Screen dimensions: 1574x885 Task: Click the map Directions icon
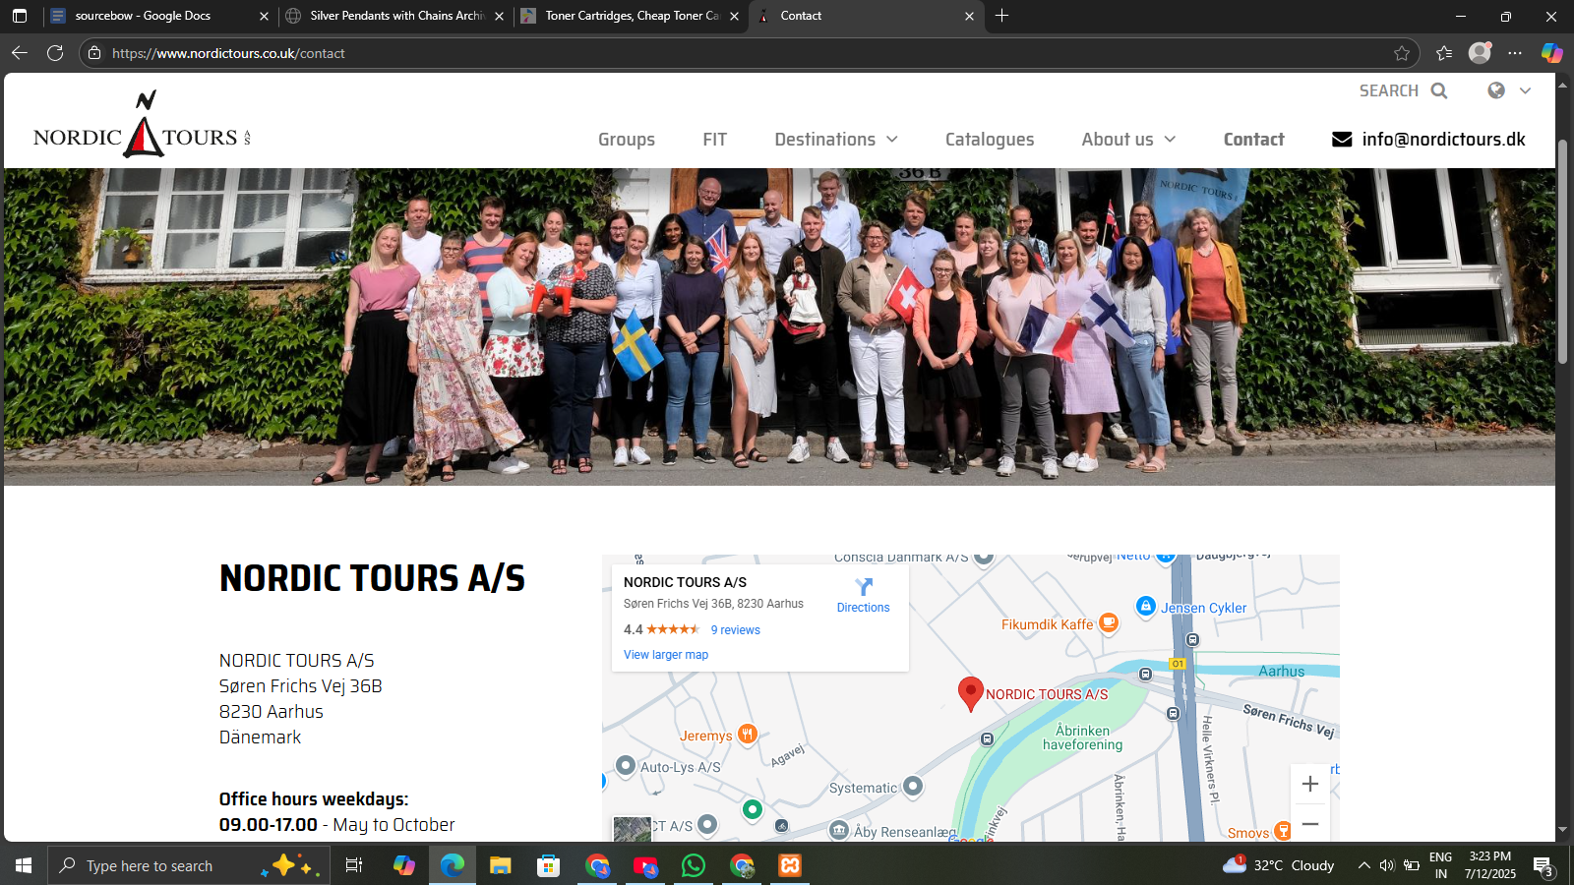pos(864,587)
